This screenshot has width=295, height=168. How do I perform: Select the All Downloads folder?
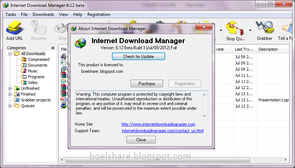(30, 54)
